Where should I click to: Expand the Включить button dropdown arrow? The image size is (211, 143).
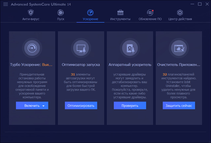coord(44,106)
